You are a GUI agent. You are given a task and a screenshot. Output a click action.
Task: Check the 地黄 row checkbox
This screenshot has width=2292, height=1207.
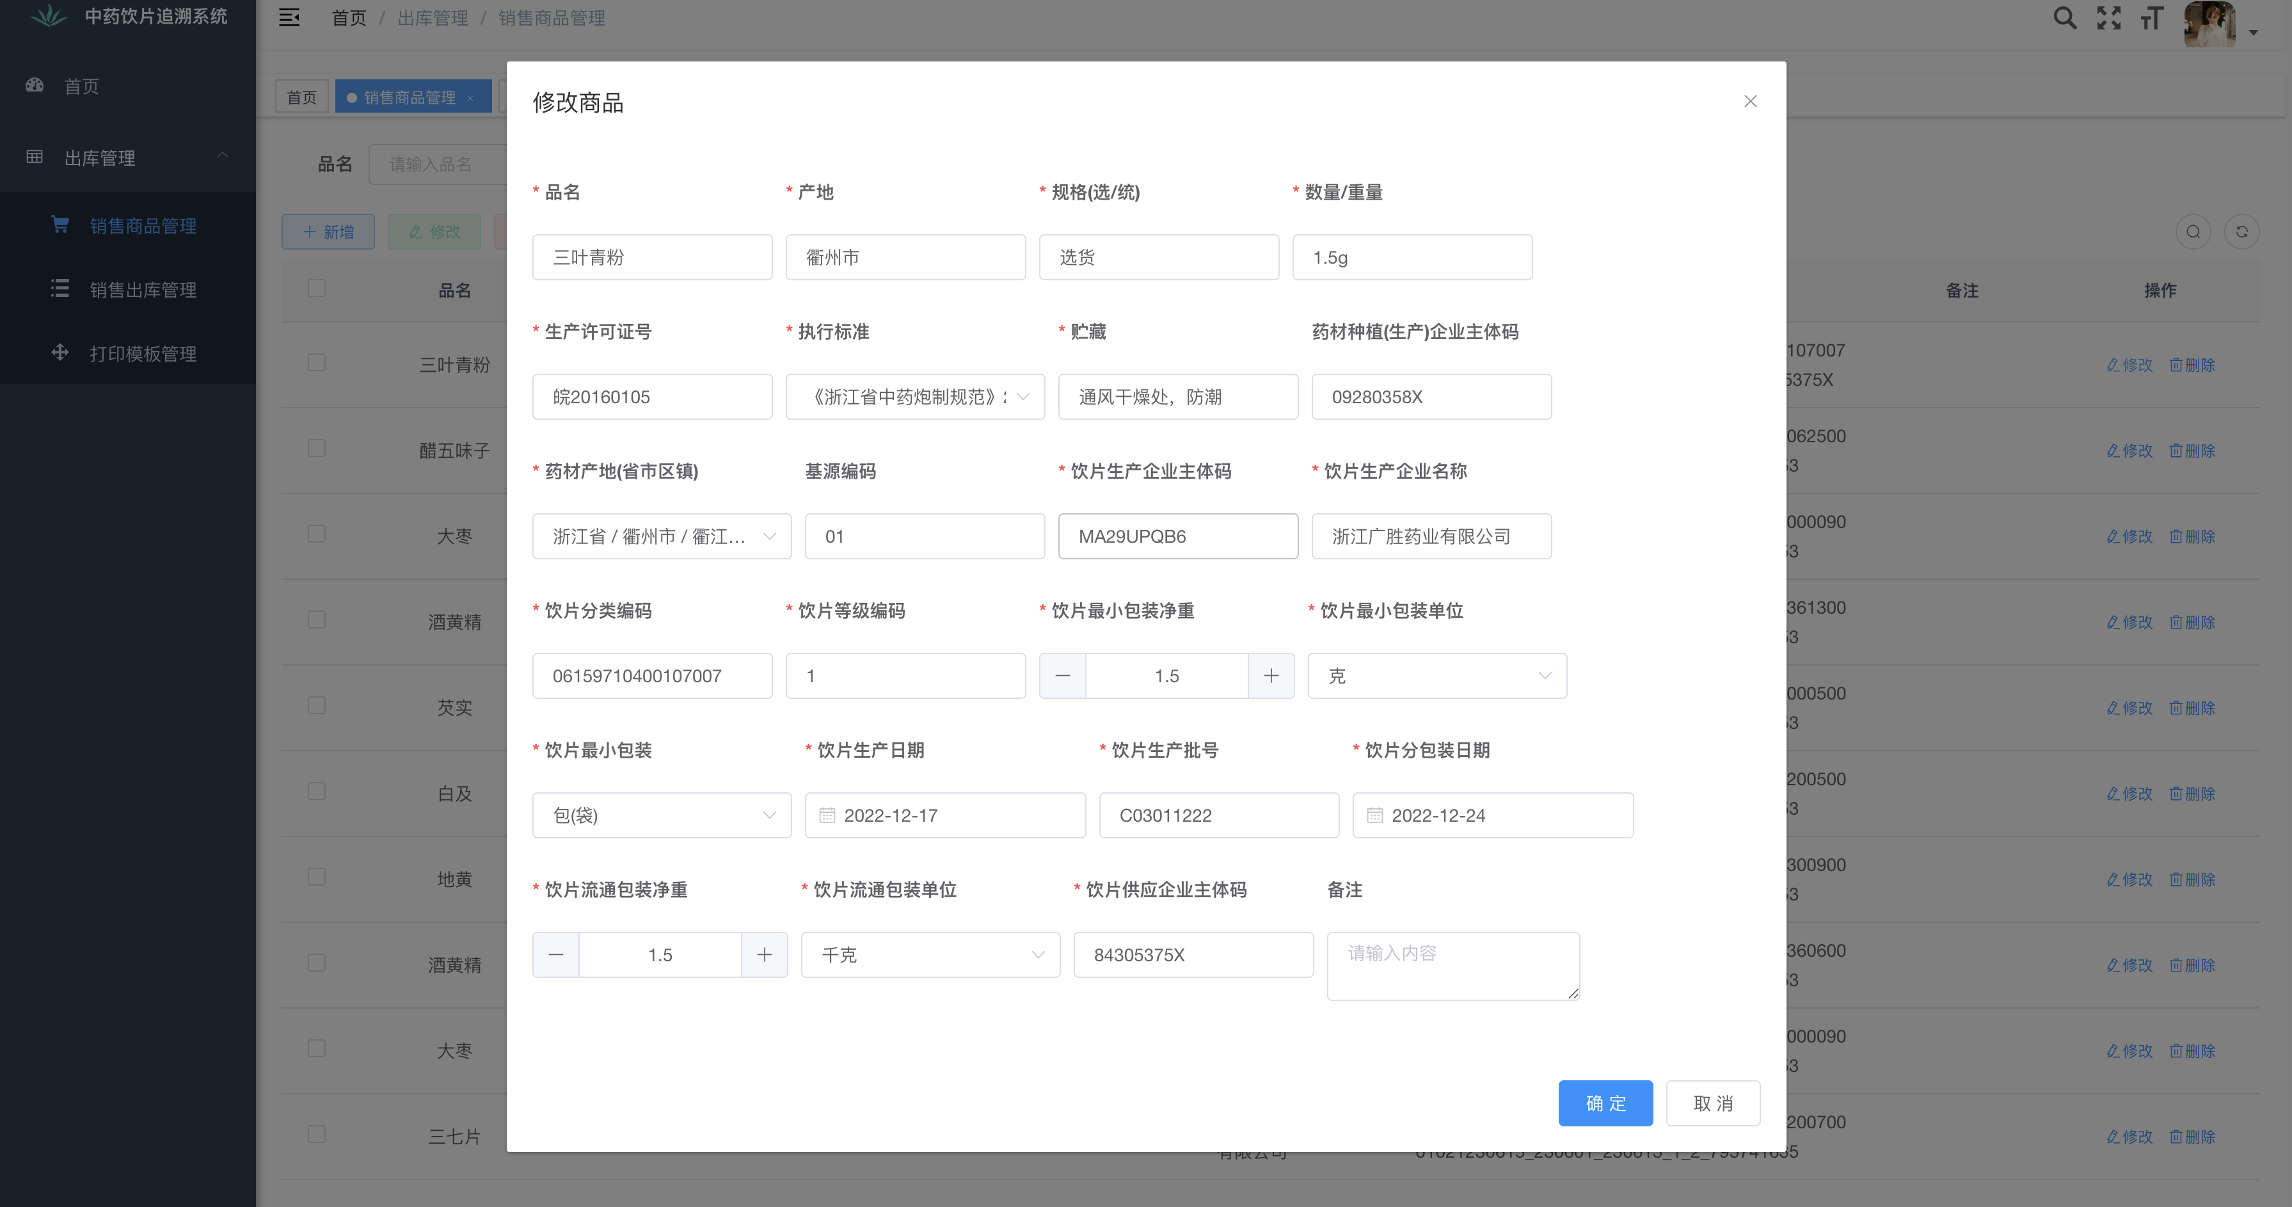tap(317, 877)
